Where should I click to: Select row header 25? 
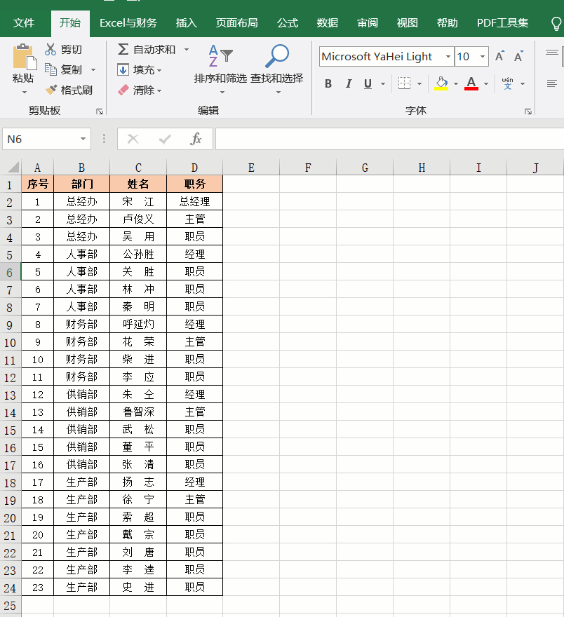[x=10, y=606]
